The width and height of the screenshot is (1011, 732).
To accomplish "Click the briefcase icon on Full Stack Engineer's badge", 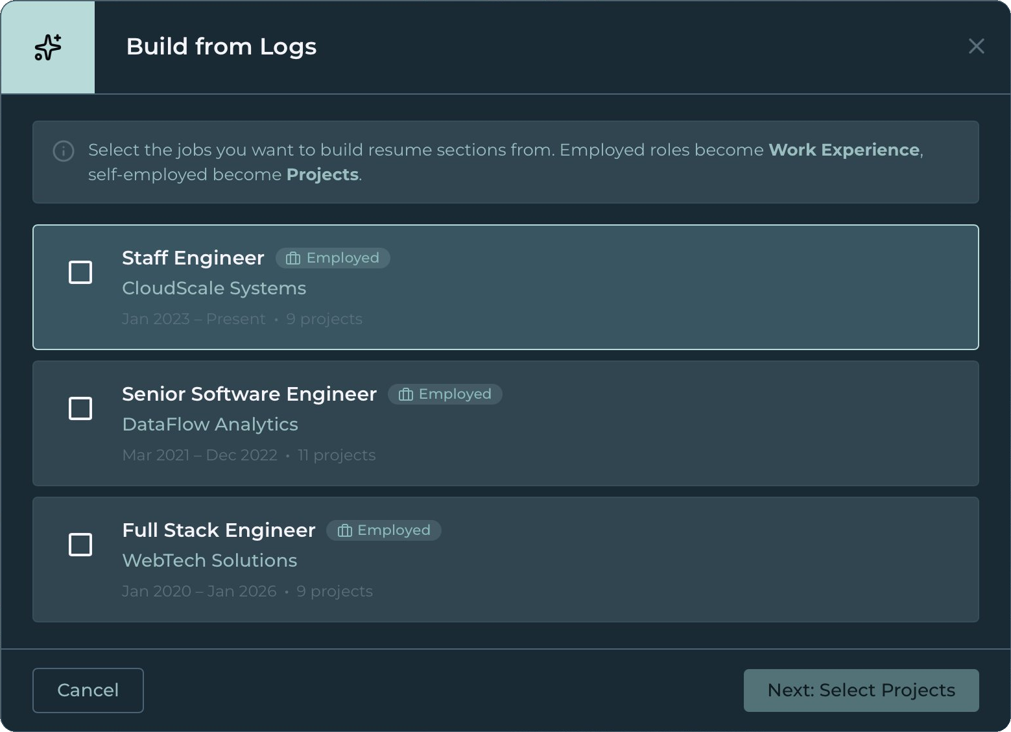I will coord(344,530).
